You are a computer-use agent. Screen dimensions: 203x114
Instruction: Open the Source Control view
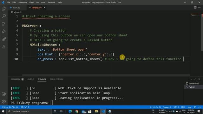click(x=4, y=24)
